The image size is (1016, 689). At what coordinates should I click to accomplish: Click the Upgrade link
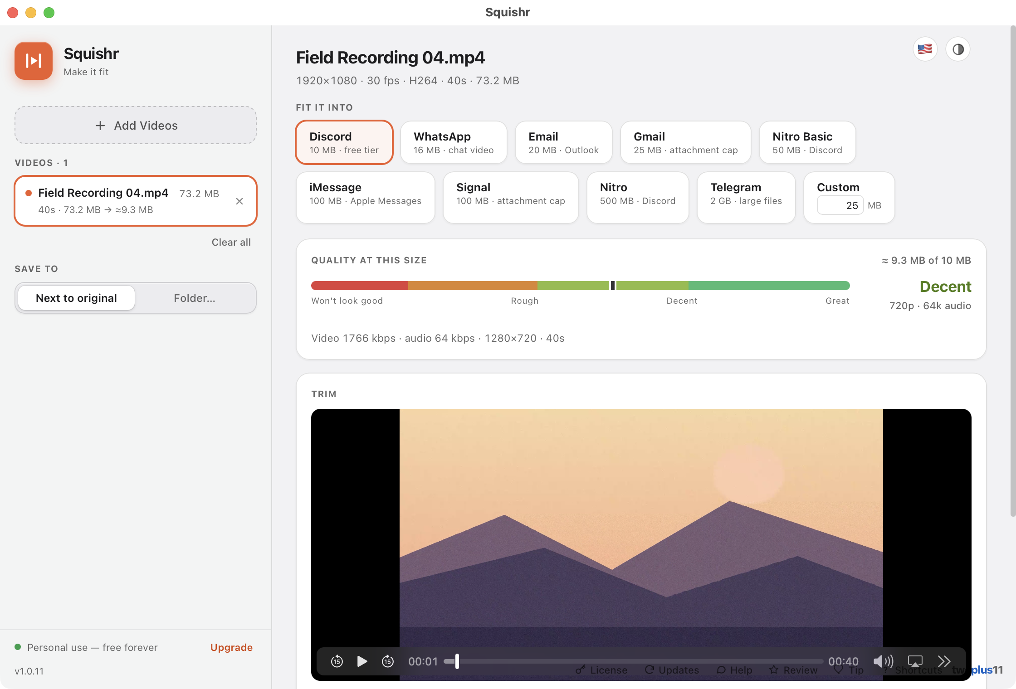click(x=231, y=647)
